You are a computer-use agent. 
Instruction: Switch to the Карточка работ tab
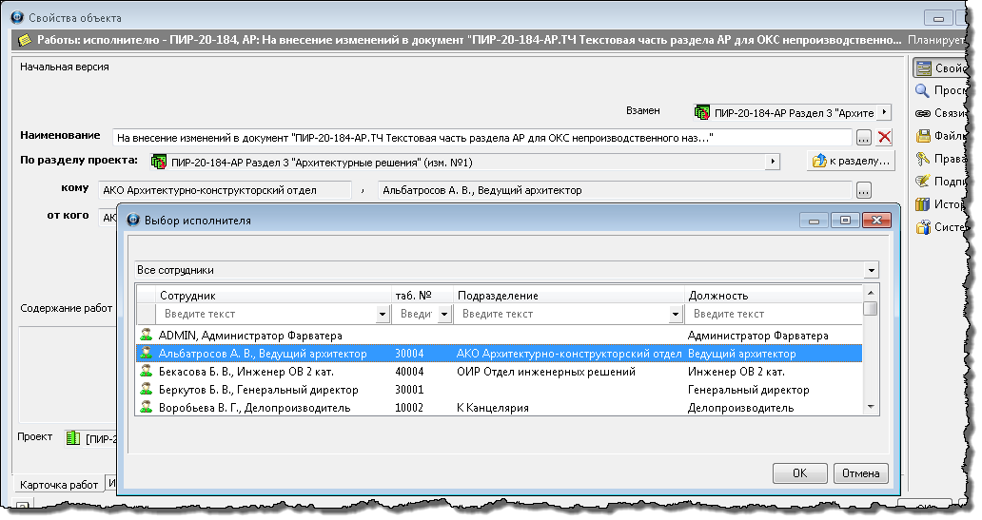59,485
